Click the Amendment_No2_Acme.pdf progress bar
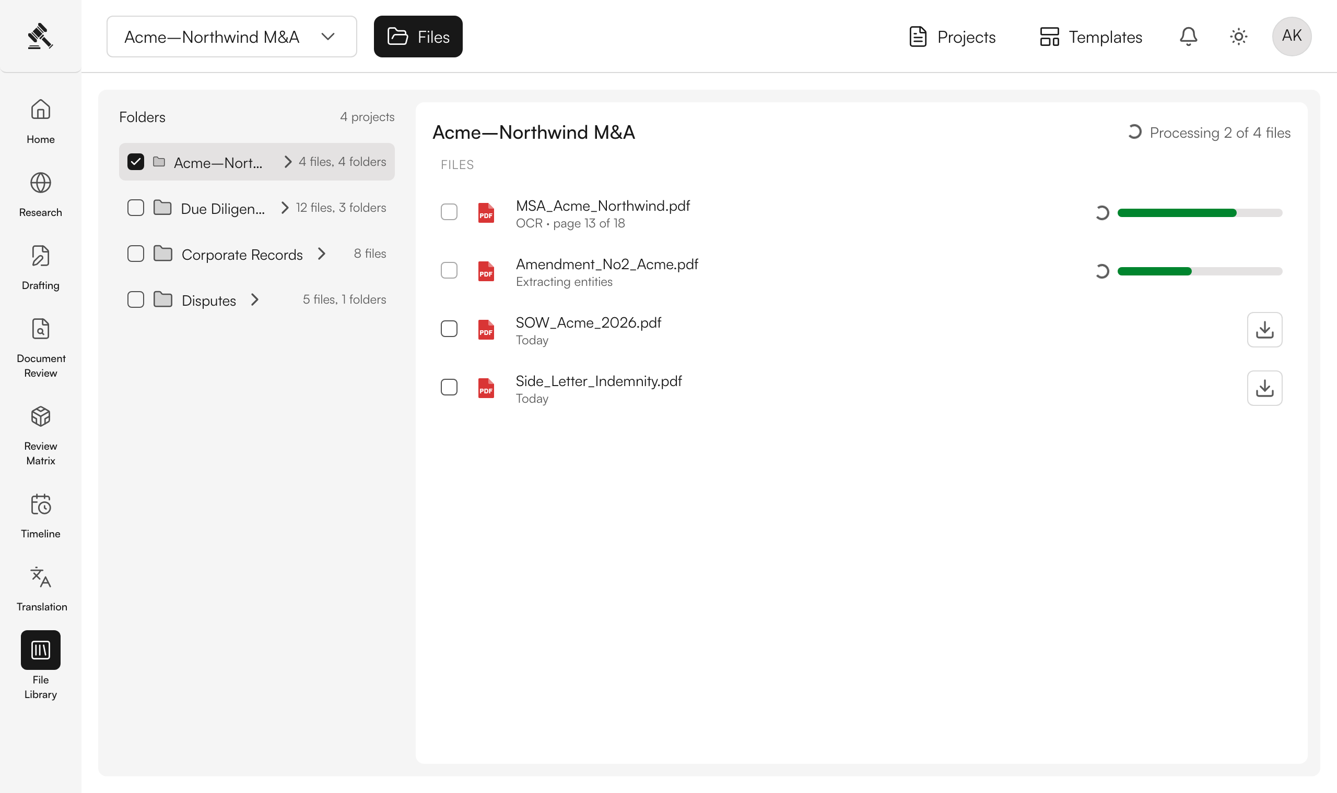The height and width of the screenshot is (793, 1337). tap(1200, 271)
